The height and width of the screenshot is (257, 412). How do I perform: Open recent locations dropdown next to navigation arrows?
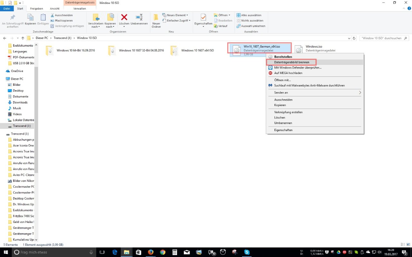[17, 38]
